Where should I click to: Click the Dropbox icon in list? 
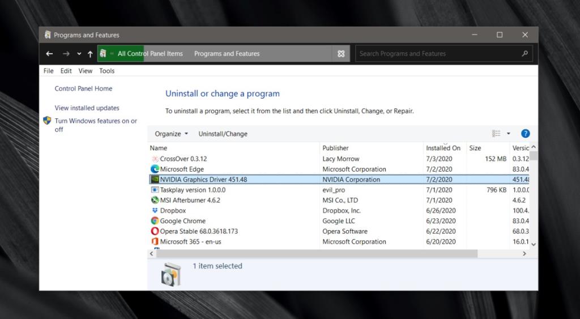pyautogui.click(x=155, y=211)
